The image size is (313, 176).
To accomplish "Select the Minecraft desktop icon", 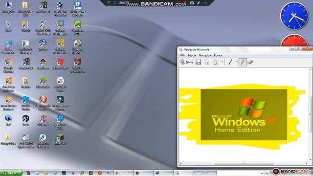I will pos(60,139).
